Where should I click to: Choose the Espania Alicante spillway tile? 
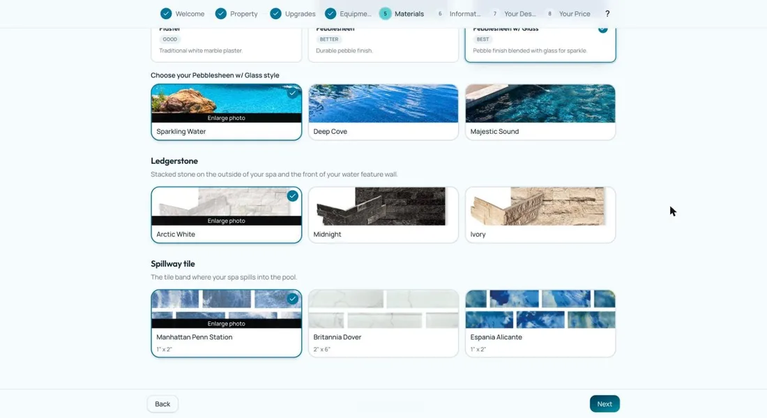tap(540, 323)
